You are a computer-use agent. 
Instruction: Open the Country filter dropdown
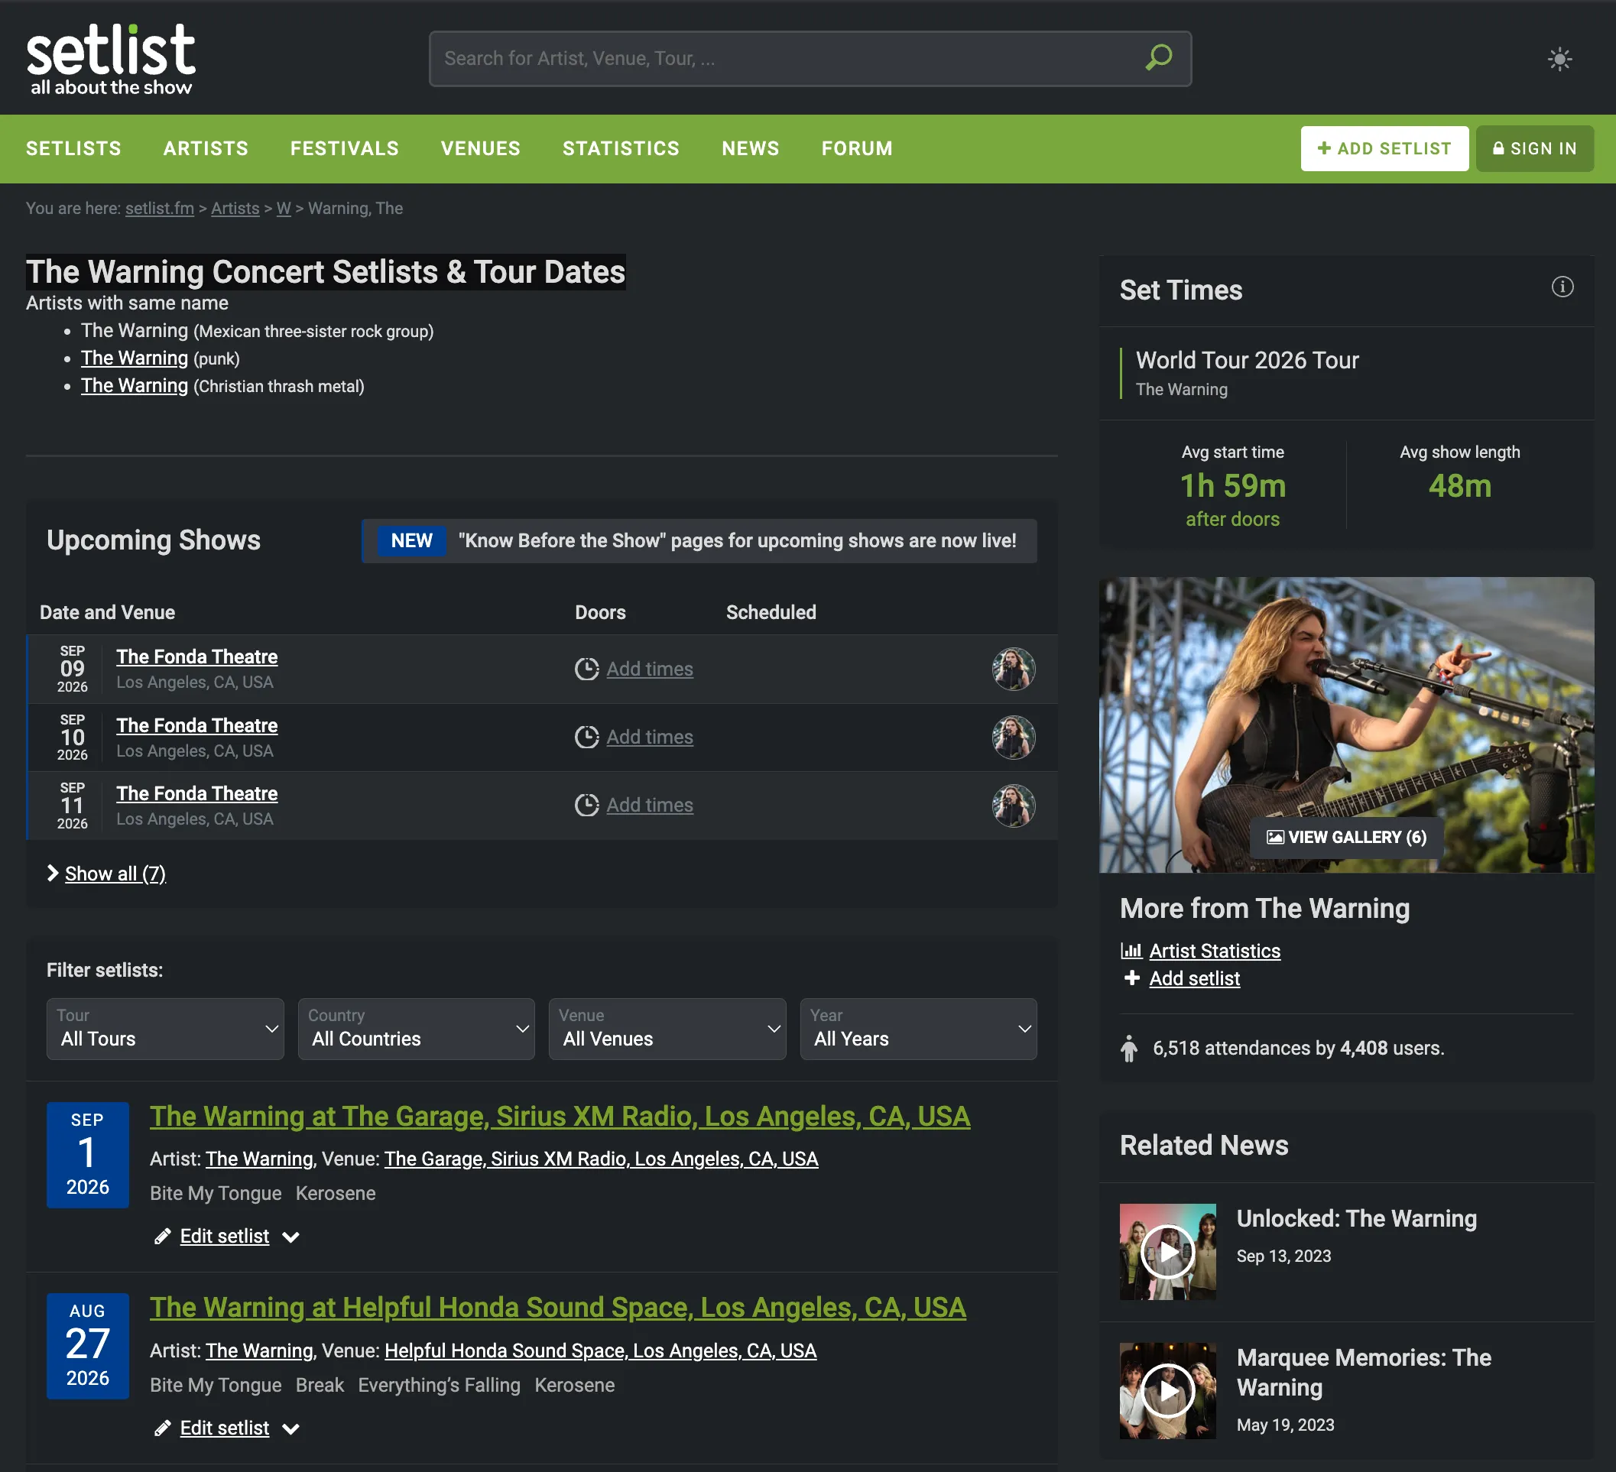click(416, 1029)
